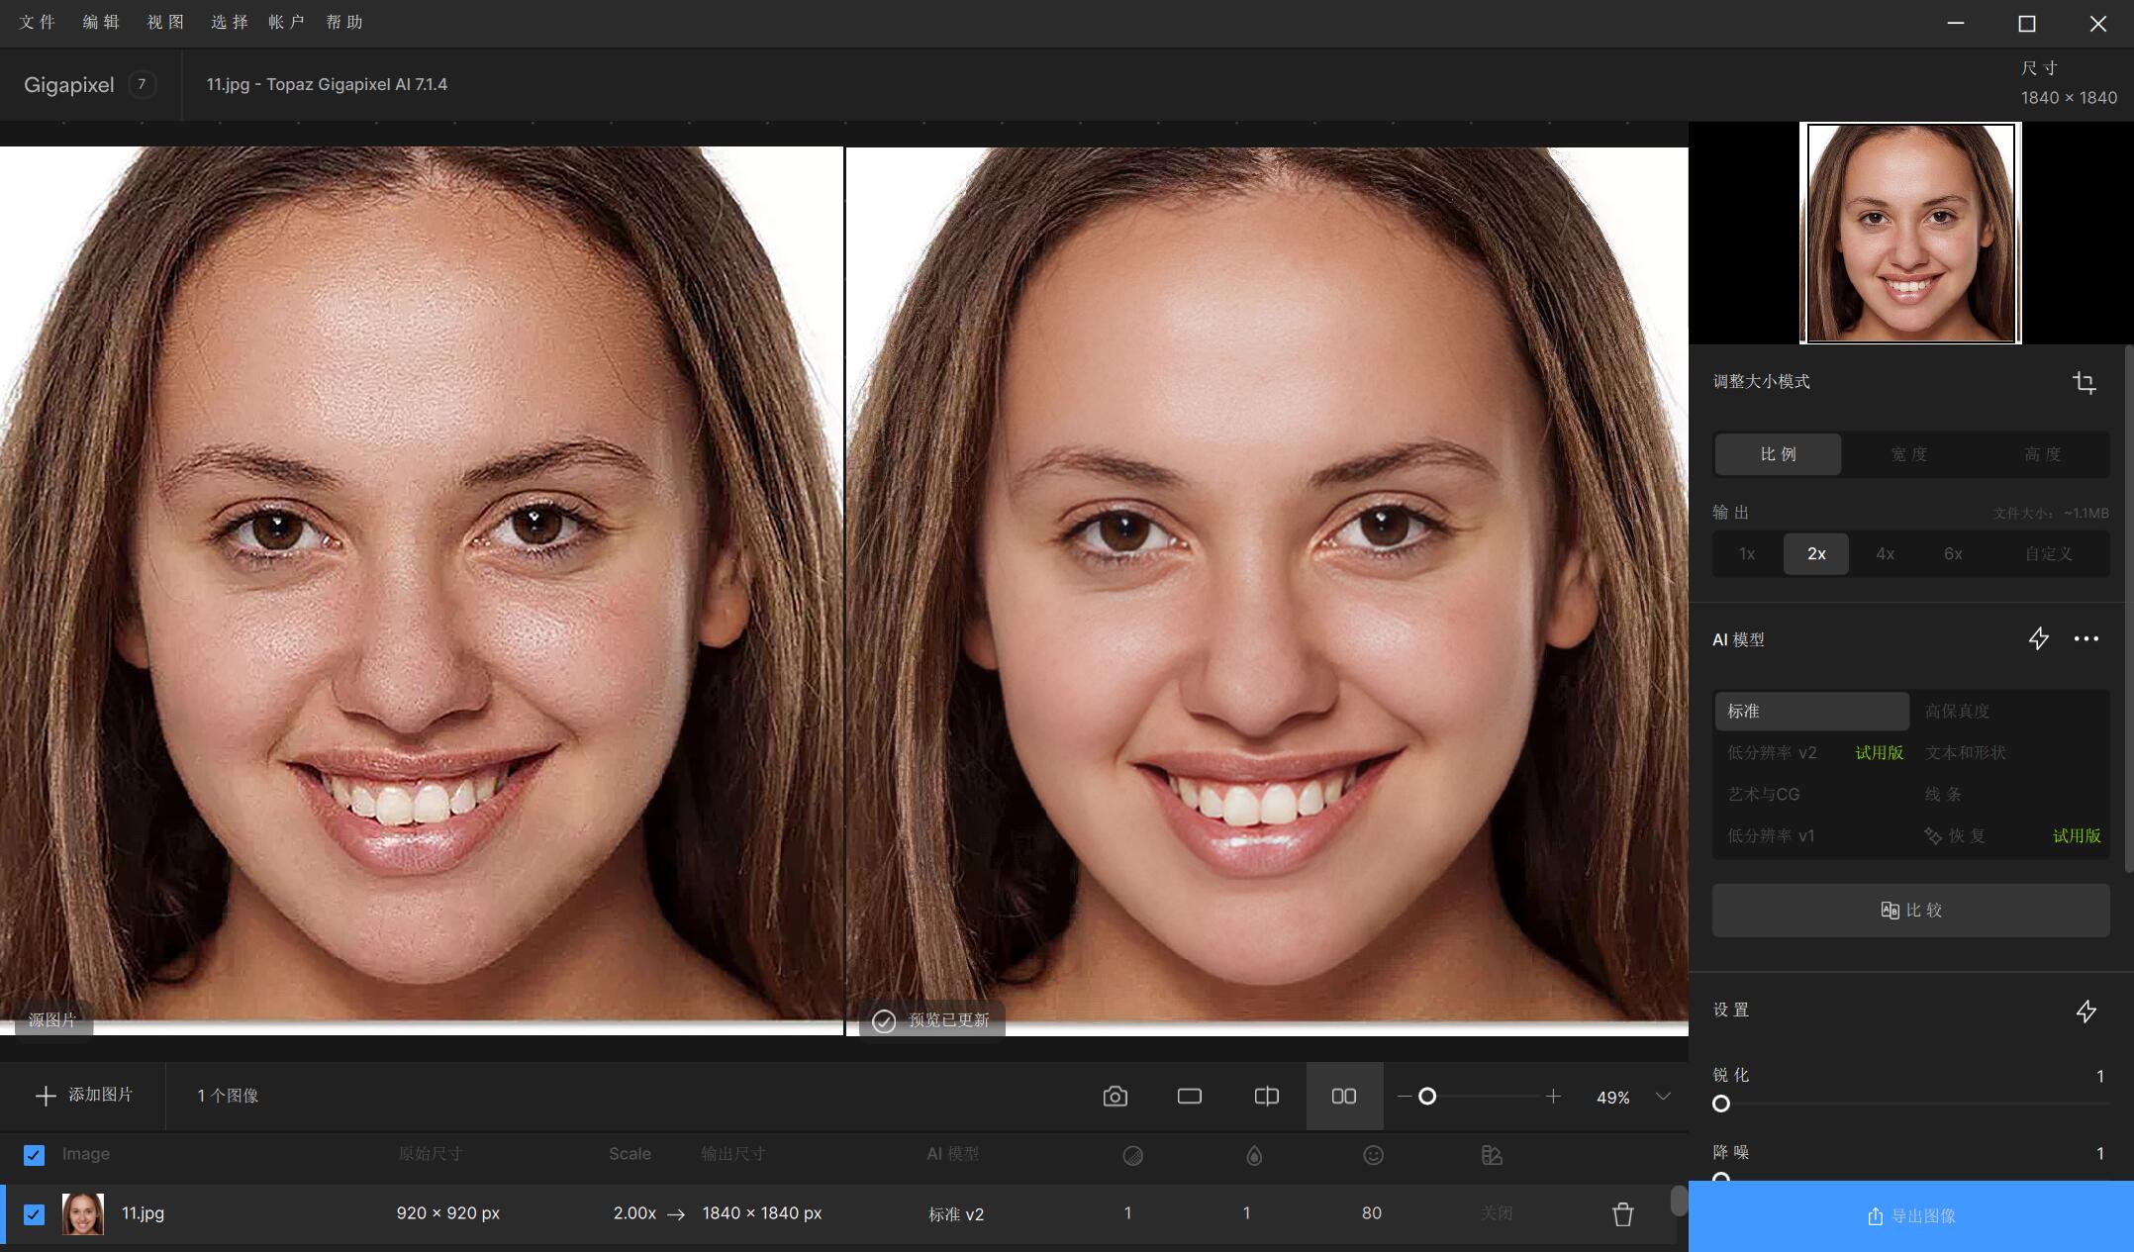Delete 11.jpg with the trash icon
Screen dimensions: 2134x1252
click(x=1622, y=1213)
